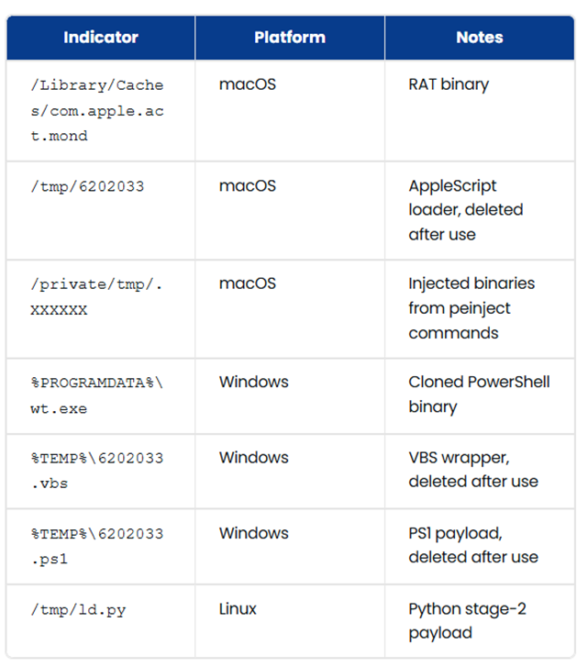
Task: Click the "Python stage-2 payload" note
Action: (x=467, y=621)
